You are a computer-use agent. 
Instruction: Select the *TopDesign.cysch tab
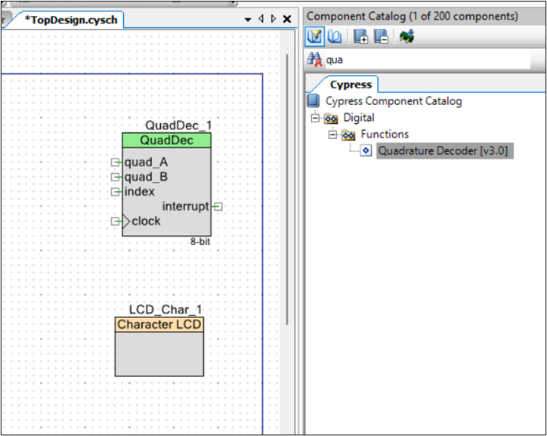point(71,20)
